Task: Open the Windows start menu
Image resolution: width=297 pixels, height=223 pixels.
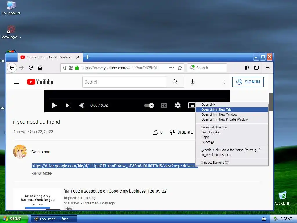Action: (x=14, y=219)
